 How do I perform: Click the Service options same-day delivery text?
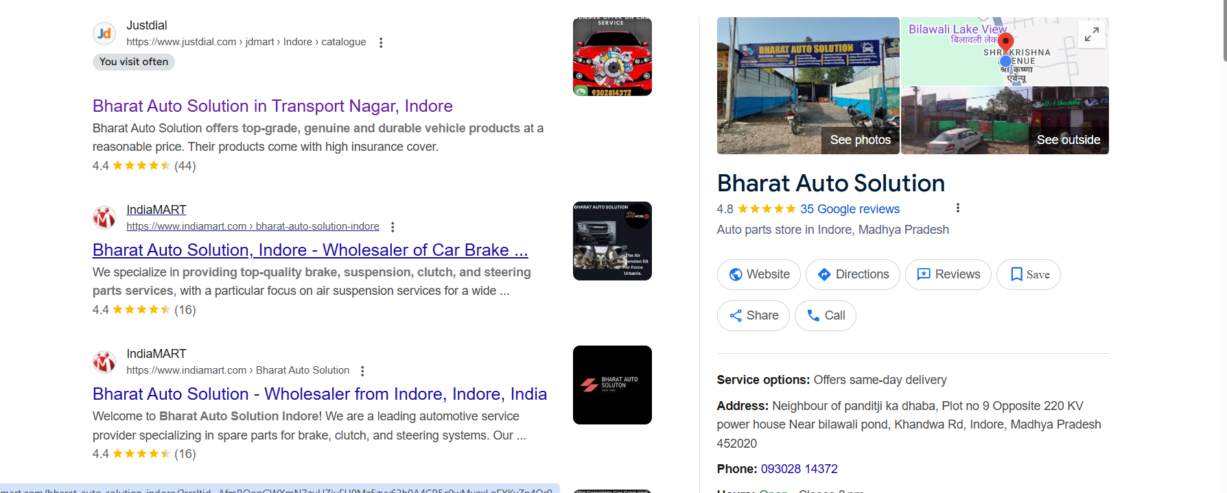click(832, 380)
